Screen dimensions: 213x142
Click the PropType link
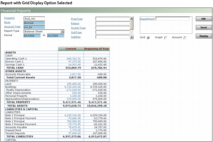[x=76, y=19]
